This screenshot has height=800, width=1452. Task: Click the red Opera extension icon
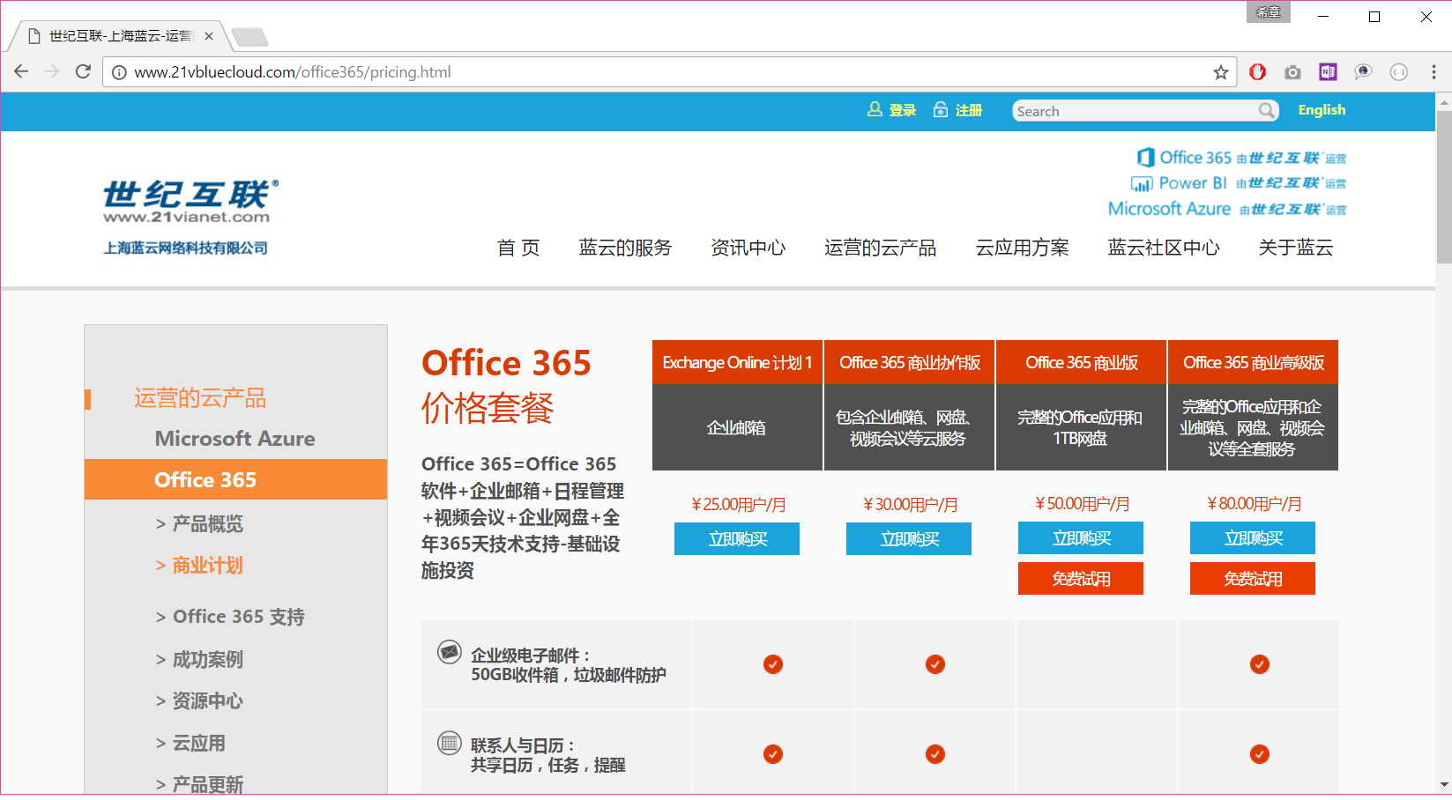[x=1257, y=72]
